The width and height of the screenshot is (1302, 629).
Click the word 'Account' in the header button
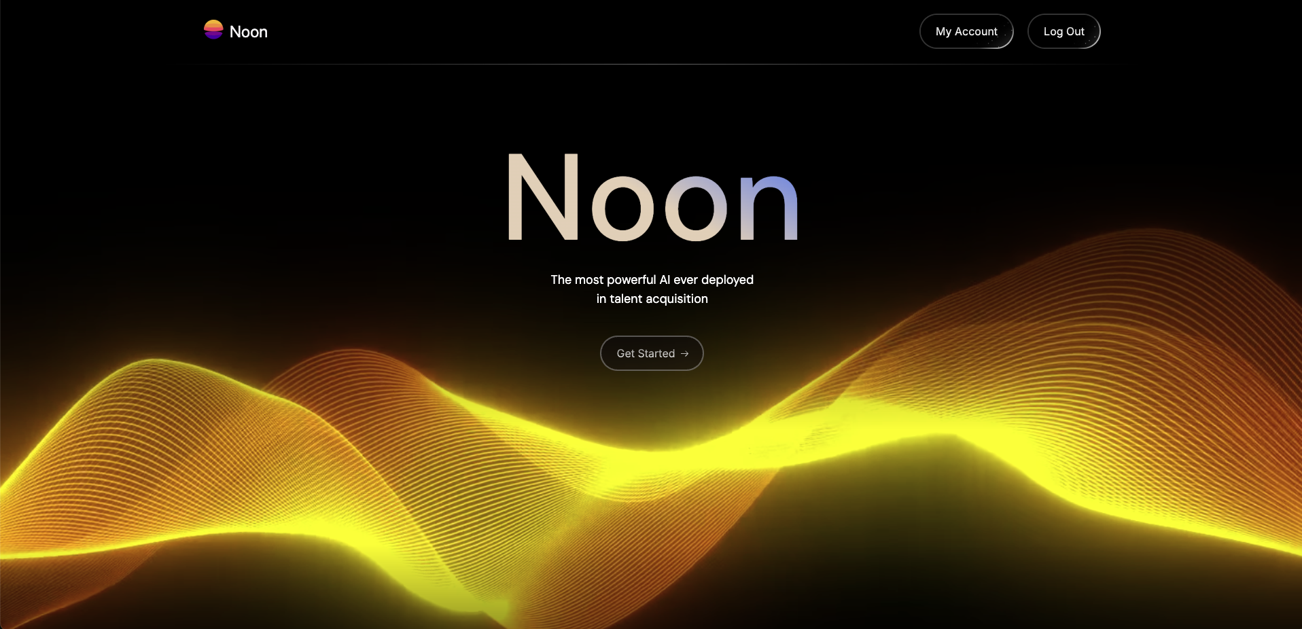pyautogui.click(x=976, y=31)
